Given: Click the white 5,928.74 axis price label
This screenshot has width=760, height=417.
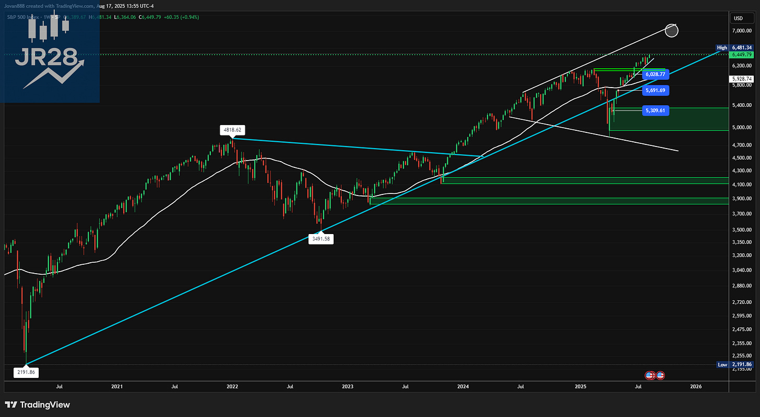Looking at the screenshot, I should tap(742, 79).
